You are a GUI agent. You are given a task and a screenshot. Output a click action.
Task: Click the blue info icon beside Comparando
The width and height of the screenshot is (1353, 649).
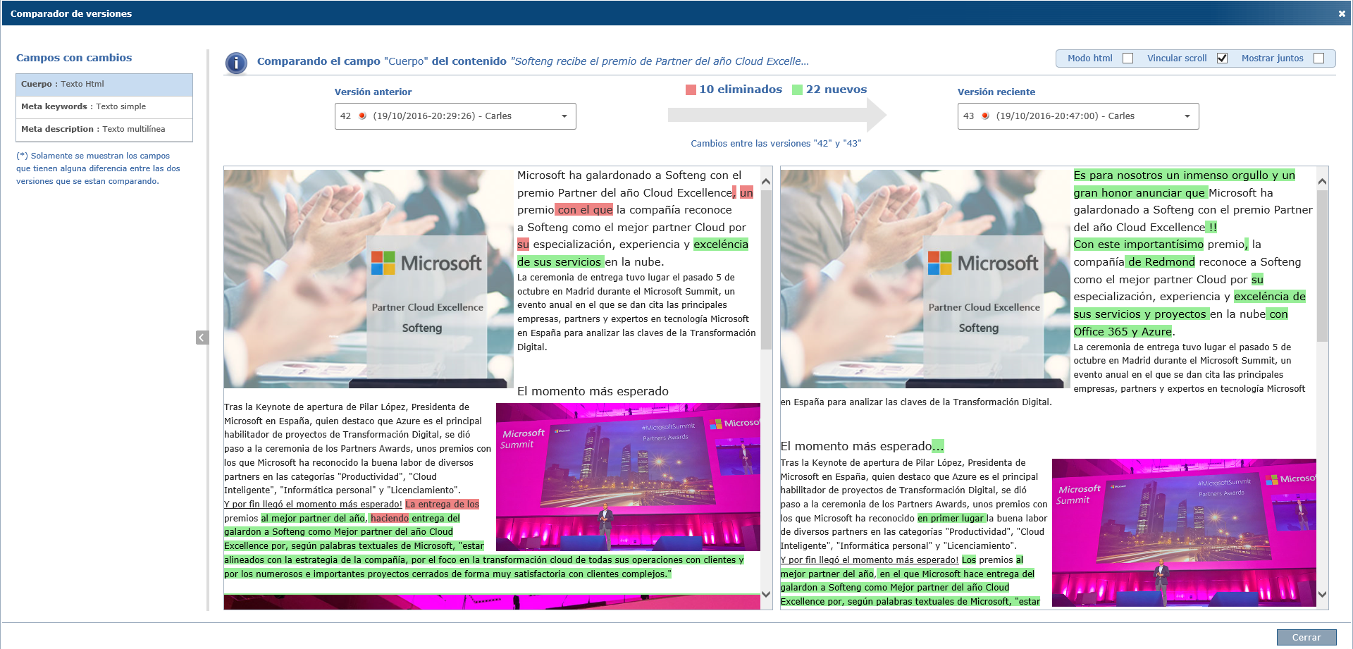click(236, 63)
